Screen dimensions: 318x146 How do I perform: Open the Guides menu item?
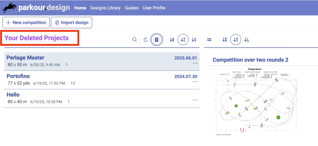(x=132, y=8)
